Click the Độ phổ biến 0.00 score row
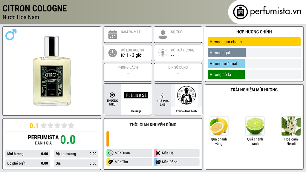 tap(27, 163)
